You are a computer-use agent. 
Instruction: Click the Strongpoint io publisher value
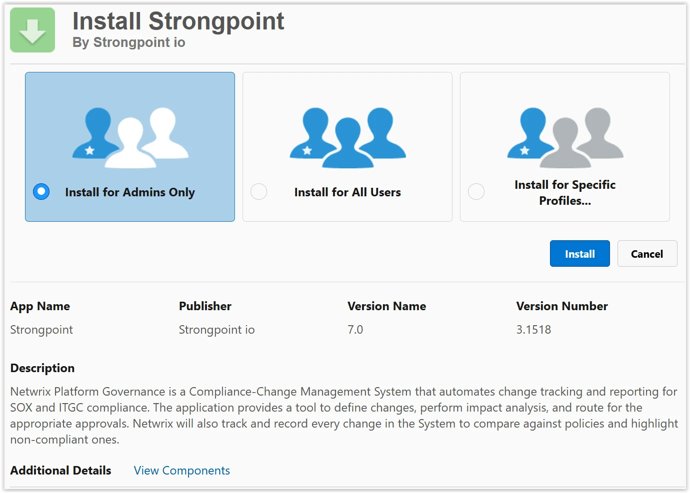point(216,330)
